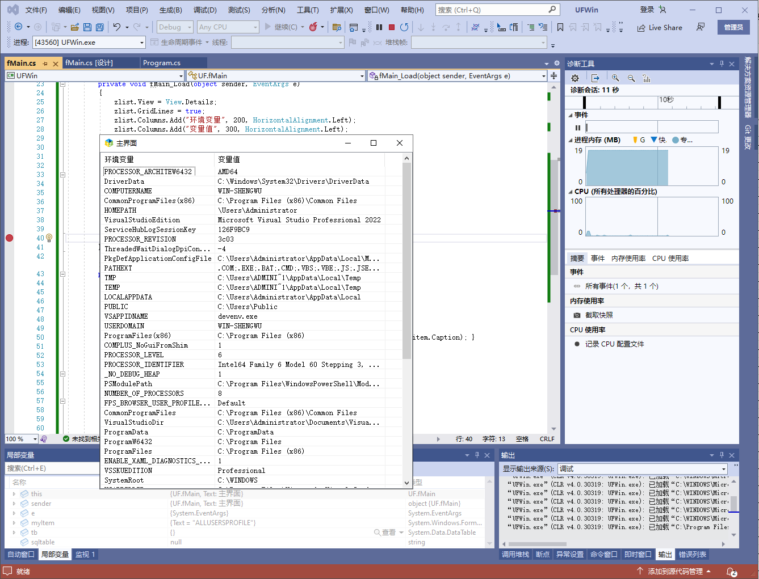759x579 pixels.
Task: Click the snapshot camera icon
Action: 577,315
